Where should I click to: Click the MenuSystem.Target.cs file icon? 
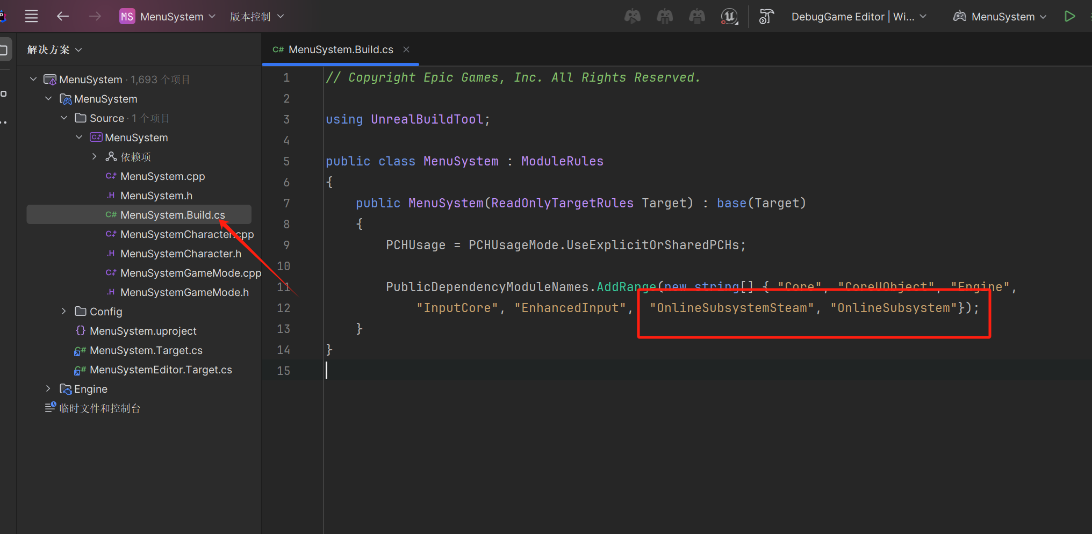(80, 351)
